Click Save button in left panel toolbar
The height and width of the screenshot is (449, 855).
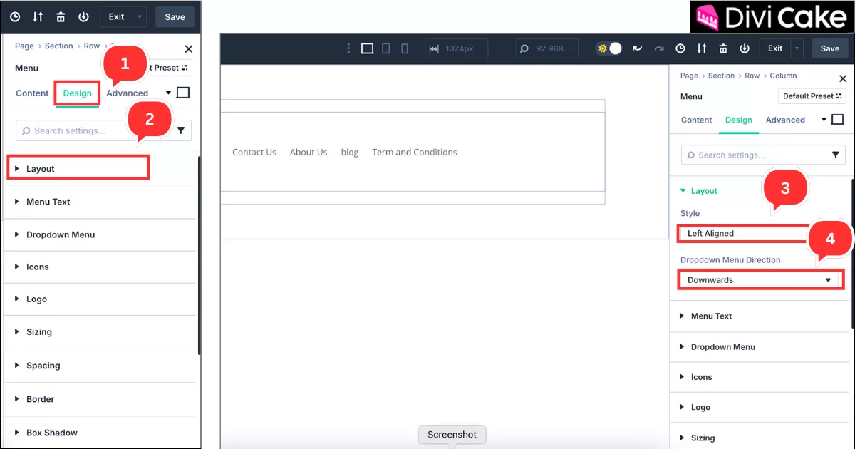click(x=175, y=16)
